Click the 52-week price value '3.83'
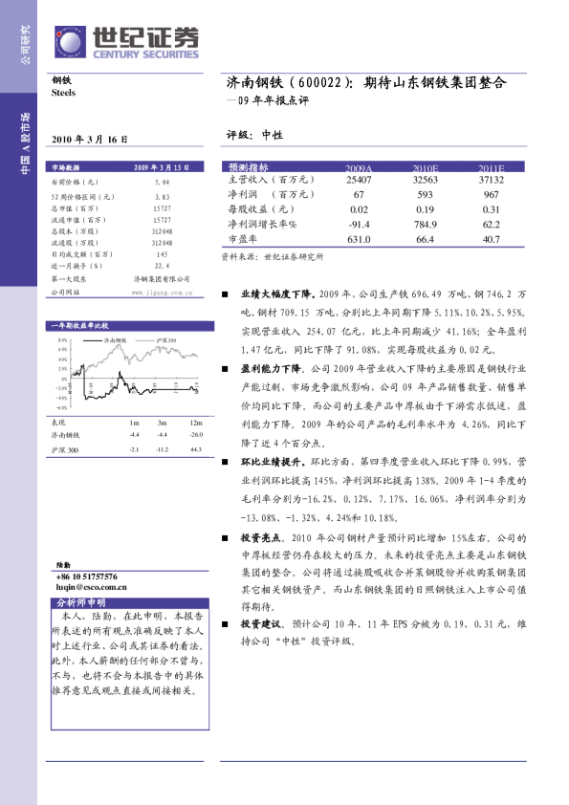Viewport: 569px width, 805px height. [x=162, y=197]
